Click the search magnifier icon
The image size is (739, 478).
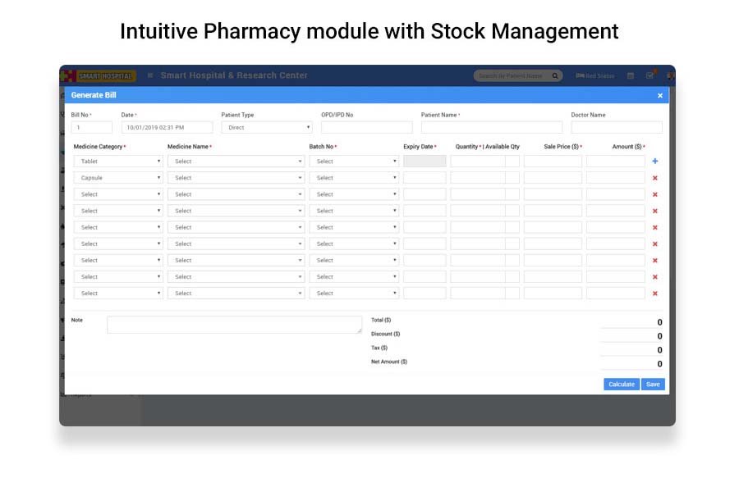click(555, 76)
